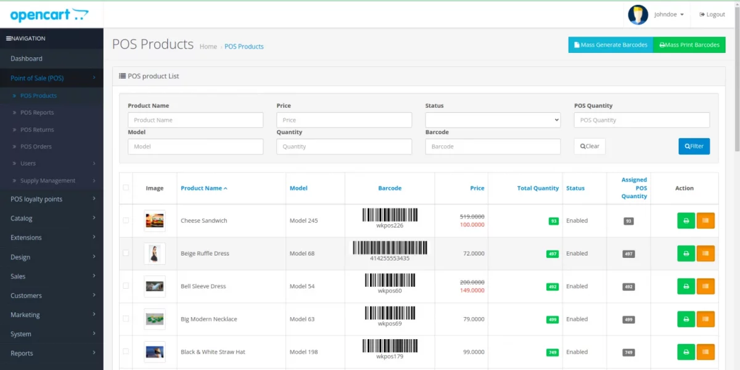
Task: Expand the Users submenu
Action: tap(51, 163)
